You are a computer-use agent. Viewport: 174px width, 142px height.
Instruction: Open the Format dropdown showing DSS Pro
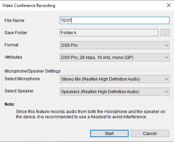coord(115,45)
